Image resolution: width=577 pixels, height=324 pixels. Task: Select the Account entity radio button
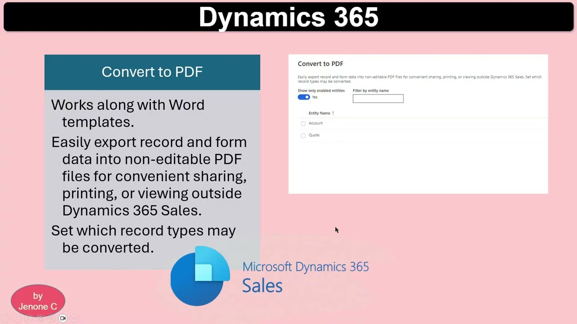point(303,123)
